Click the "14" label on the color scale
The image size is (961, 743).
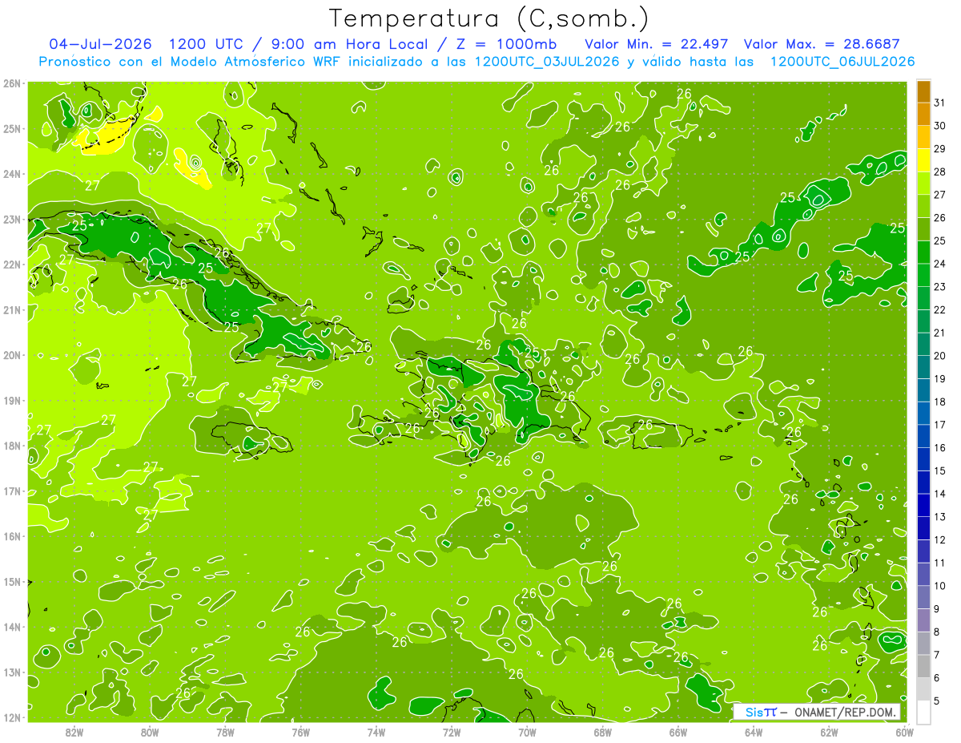coord(940,494)
